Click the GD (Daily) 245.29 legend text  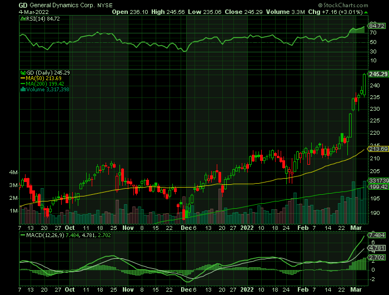pos(48,73)
